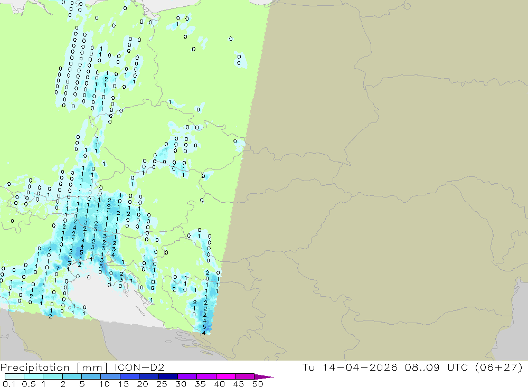Click the date '14-04-2026' in the timestamp

[360, 367]
